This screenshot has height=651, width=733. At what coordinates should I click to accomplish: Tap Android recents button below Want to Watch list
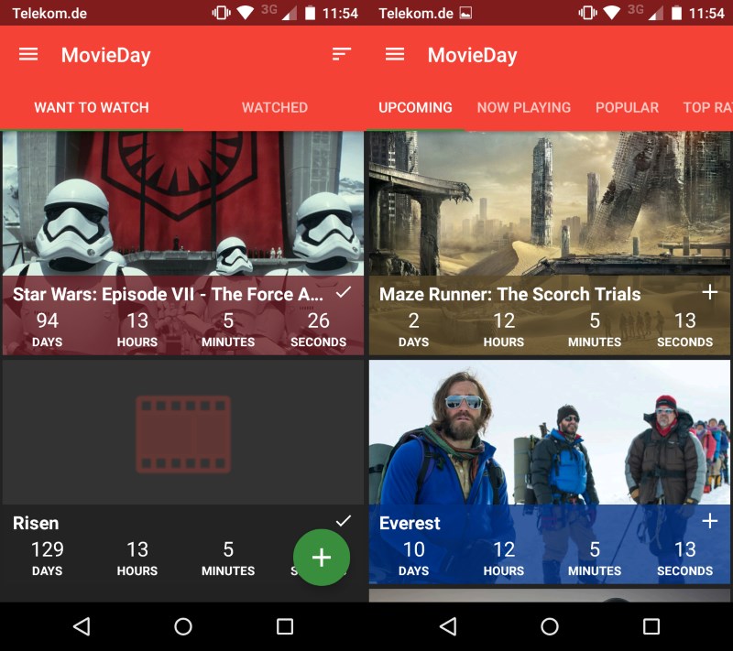[x=285, y=626]
